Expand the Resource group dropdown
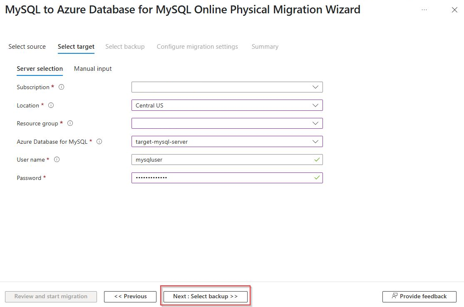This screenshot has width=464, height=307. [x=227, y=123]
